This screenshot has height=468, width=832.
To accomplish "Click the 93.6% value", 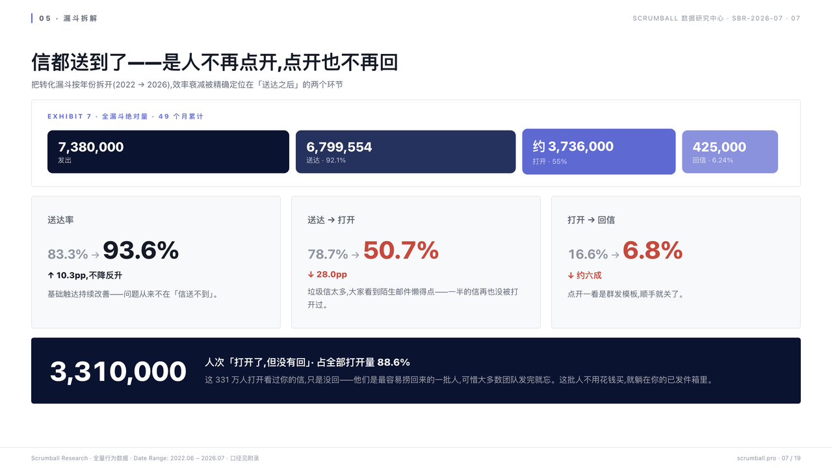I will click(140, 250).
